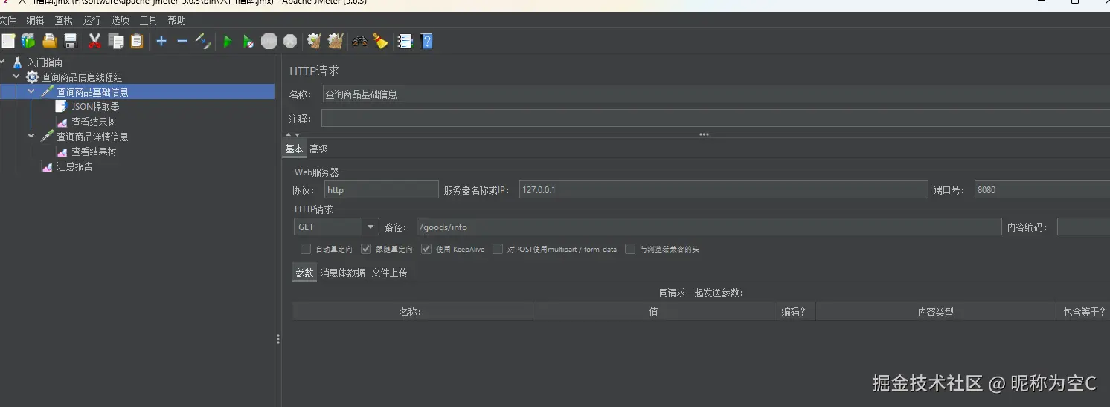This screenshot has width=1110, height=407.
Task: Expand all nodes with the plus icon
Action: pos(161,42)
